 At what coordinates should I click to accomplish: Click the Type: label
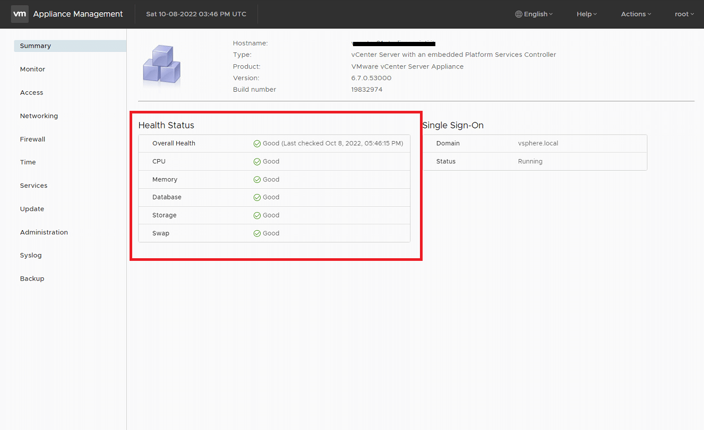242,55
